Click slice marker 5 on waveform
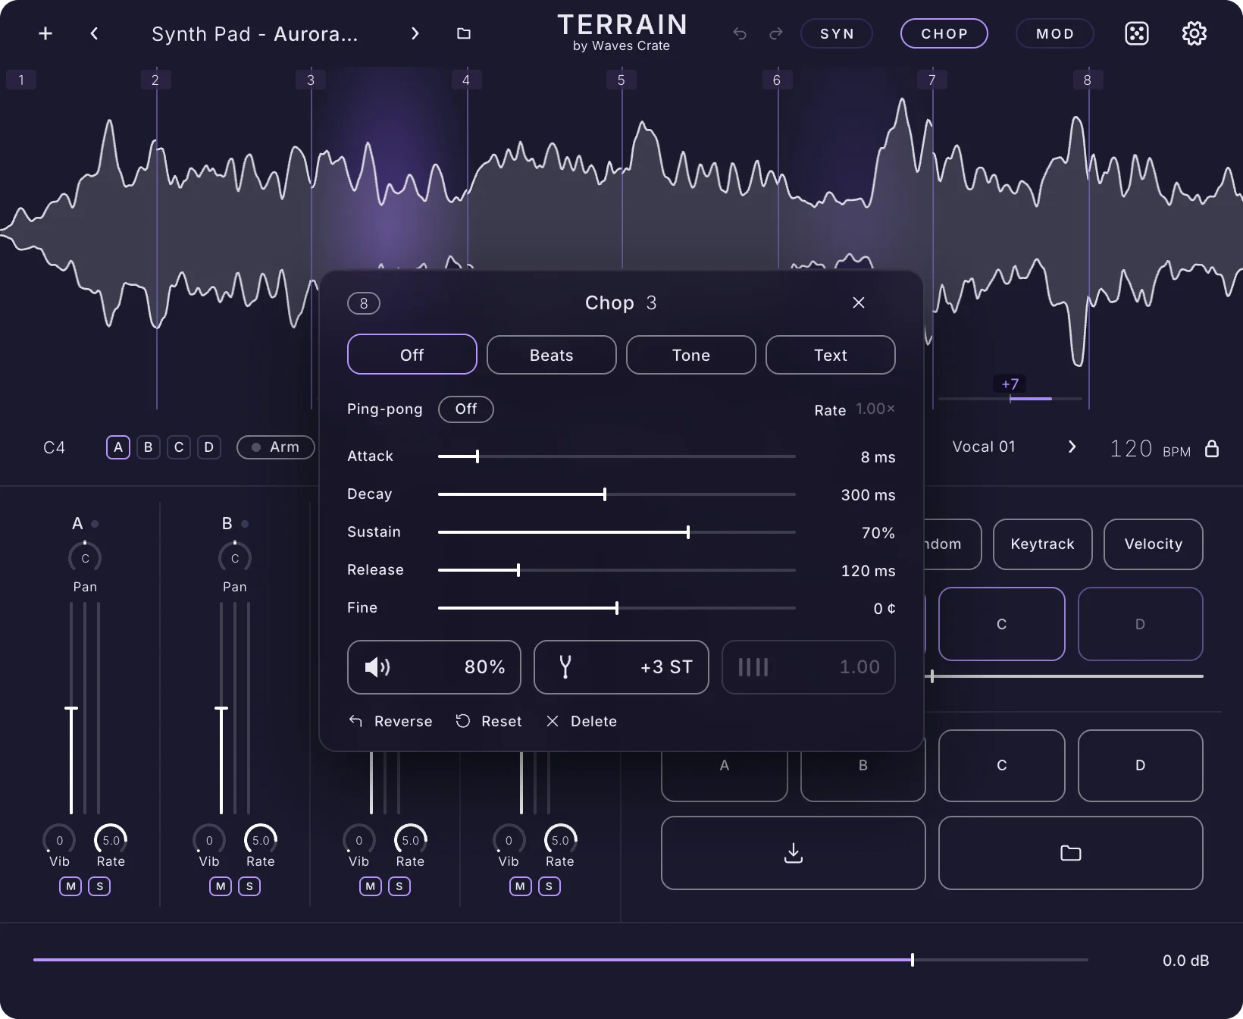Screen dimensions: 1243x1019 click(x=621, y=80)
